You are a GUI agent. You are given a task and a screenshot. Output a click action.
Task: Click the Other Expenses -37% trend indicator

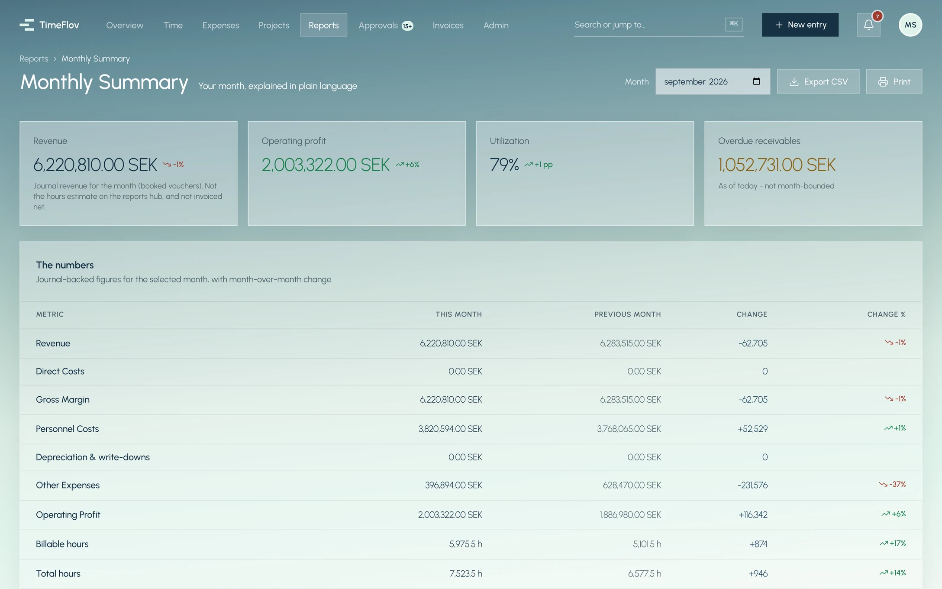click(x=892, y=484)
